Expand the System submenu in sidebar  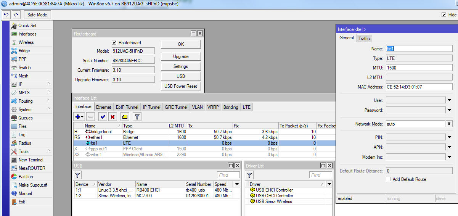(48, 109)
